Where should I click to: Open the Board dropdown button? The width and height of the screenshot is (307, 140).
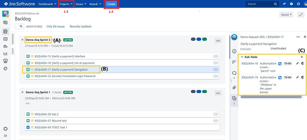coord(286,15)
